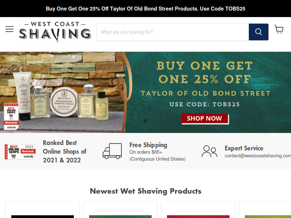Click the 'Newest Wet Shaving Products' heading
Viewport: 291px width, 218px height.
tap(145, 191)
